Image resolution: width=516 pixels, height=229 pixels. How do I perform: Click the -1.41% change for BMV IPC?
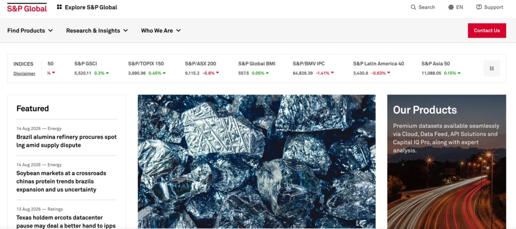pyautogui.click(x=322, y=73)
